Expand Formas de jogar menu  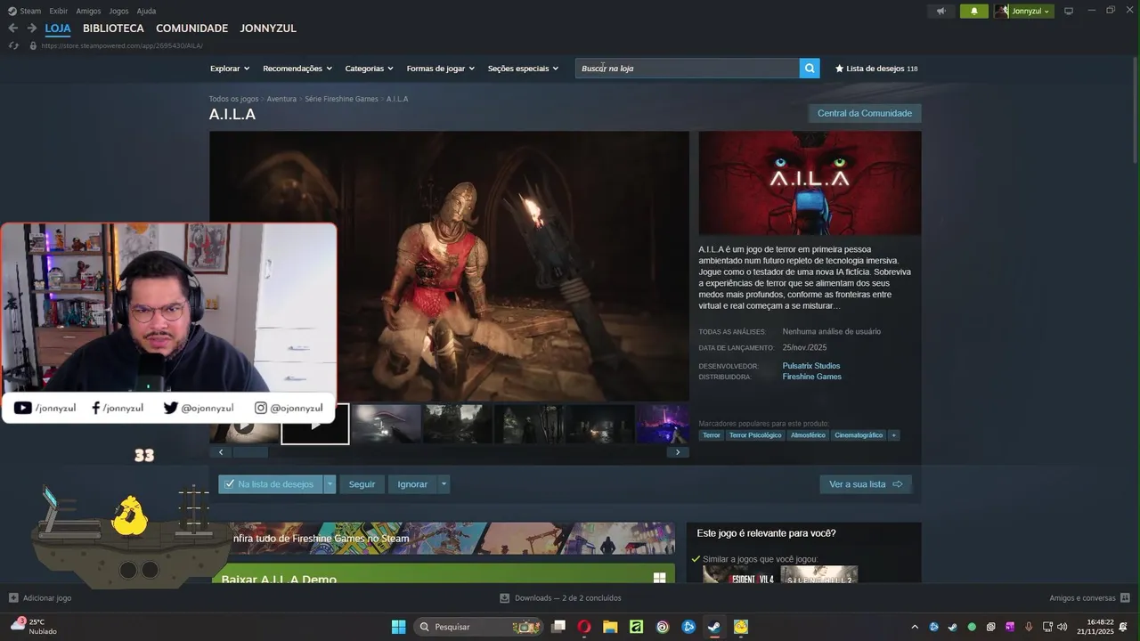pyautogui.click(x=441, y=69)
